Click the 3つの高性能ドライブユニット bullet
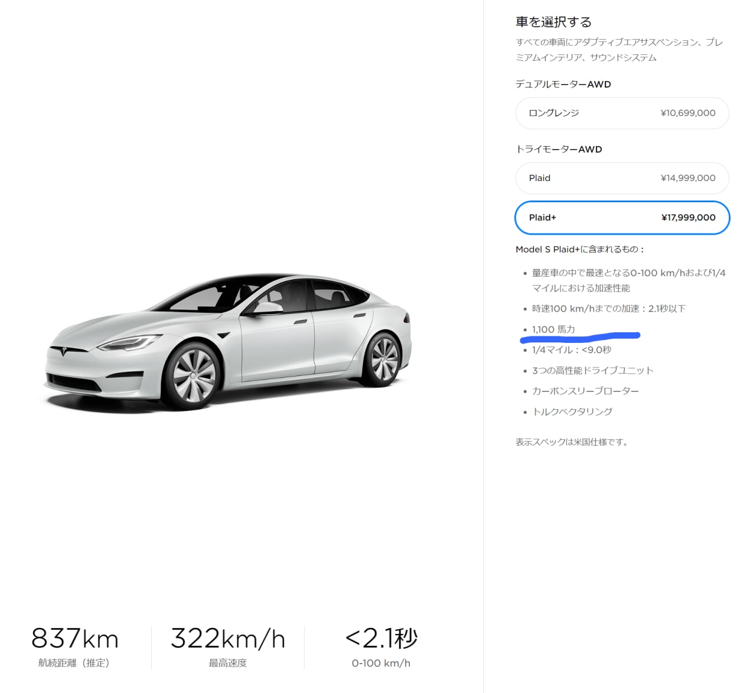 tap(592, 371)
